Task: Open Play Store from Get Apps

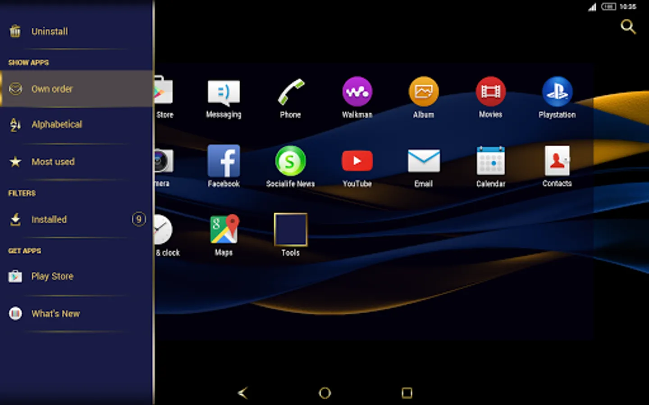Action: (76, 276)
